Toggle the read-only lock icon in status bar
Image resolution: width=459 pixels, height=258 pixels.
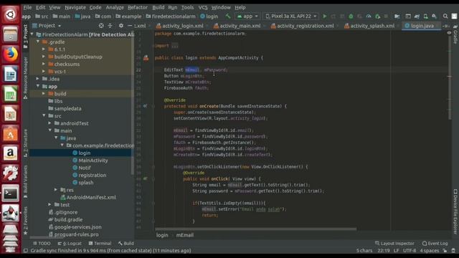[x=445, y=251]
